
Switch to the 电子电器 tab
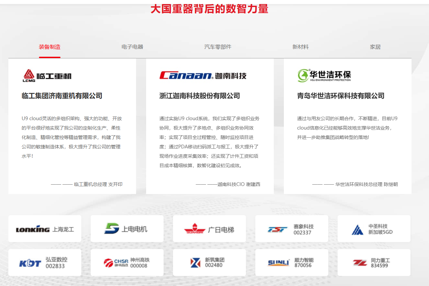[x=132, y=47]
